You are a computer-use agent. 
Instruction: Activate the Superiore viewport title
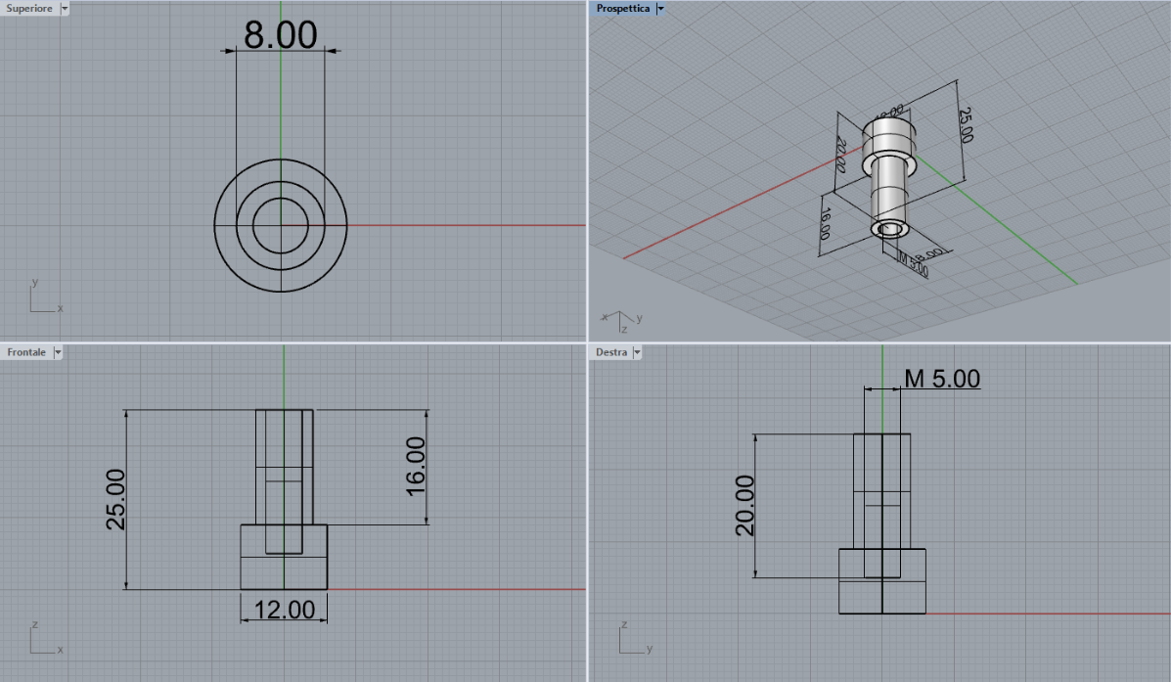pyautogui.click(x=29, y=8)
